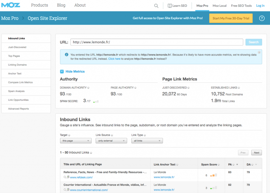
Task: Click magnifier icon beside www.courrierinternational.com
Action: pyautogui.click(x=65, y=190)
